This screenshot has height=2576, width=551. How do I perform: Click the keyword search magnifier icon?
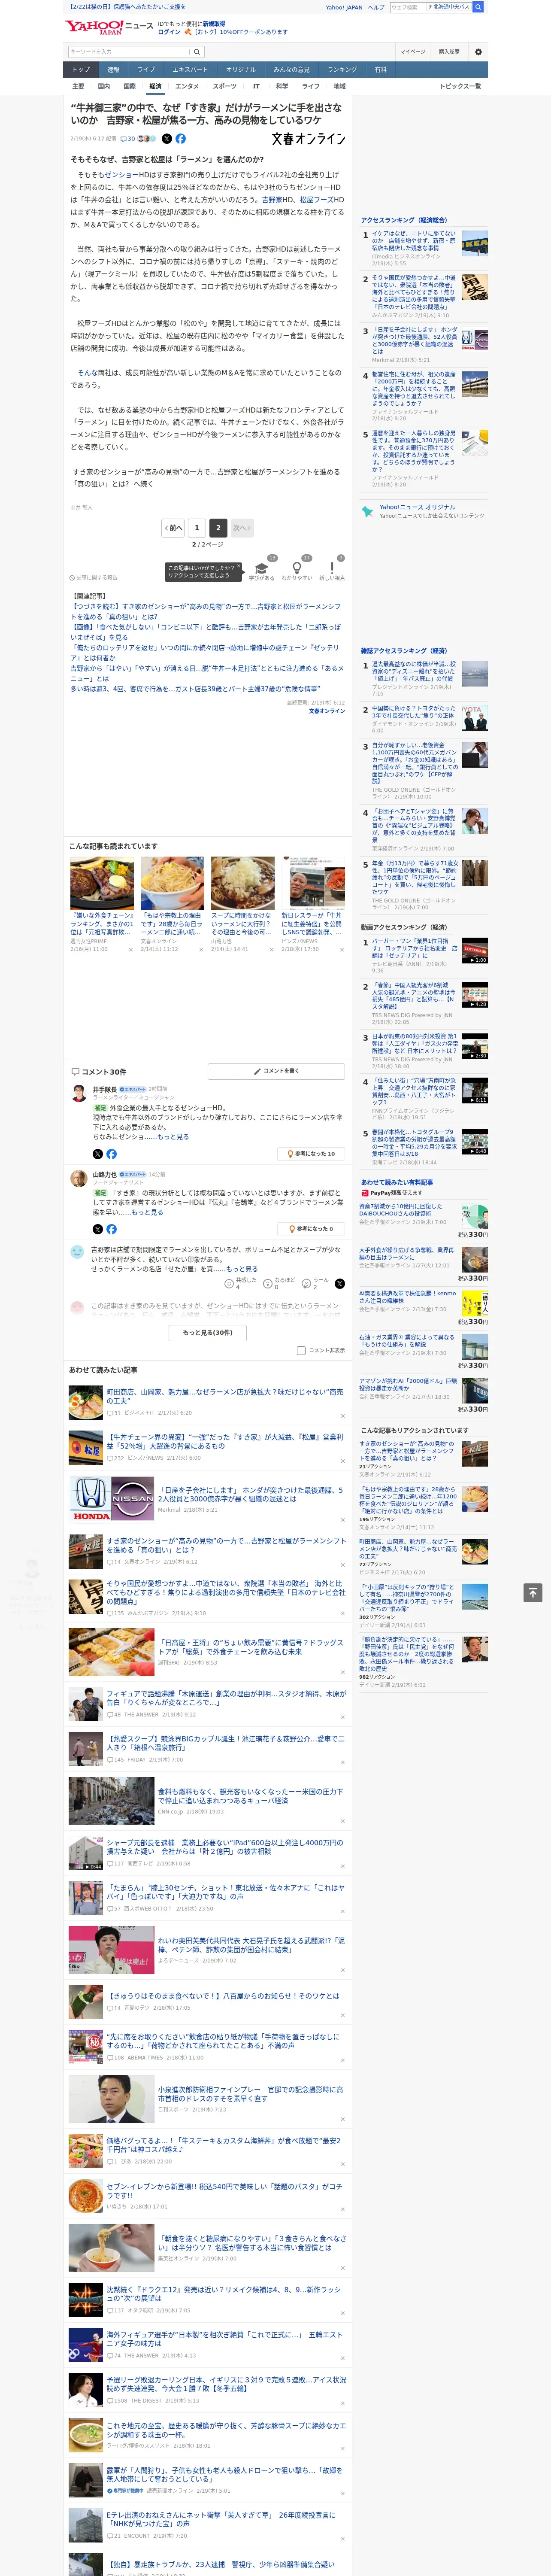(197, 52)
